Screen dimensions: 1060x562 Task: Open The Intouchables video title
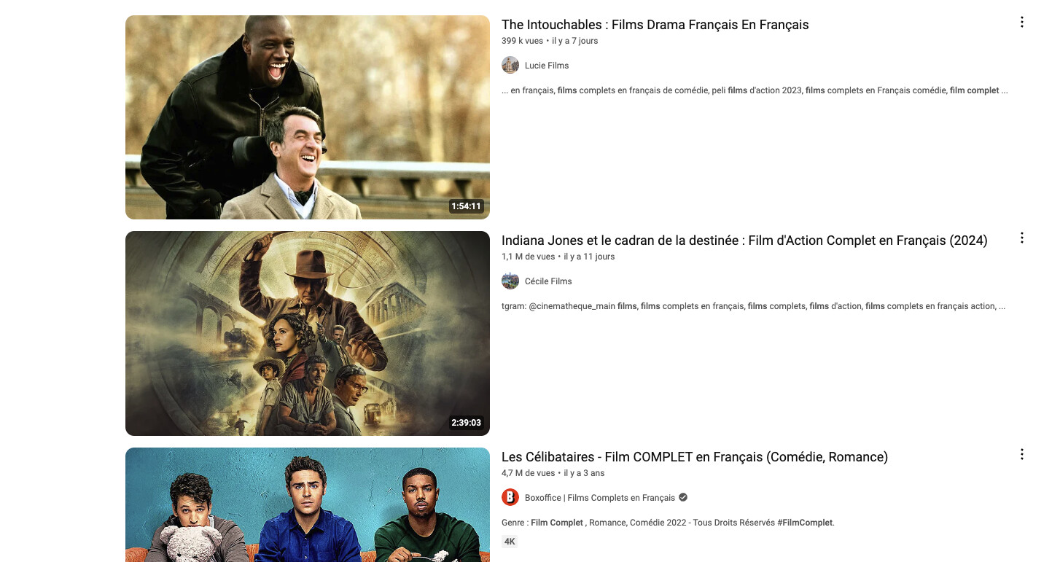point(655,25)
